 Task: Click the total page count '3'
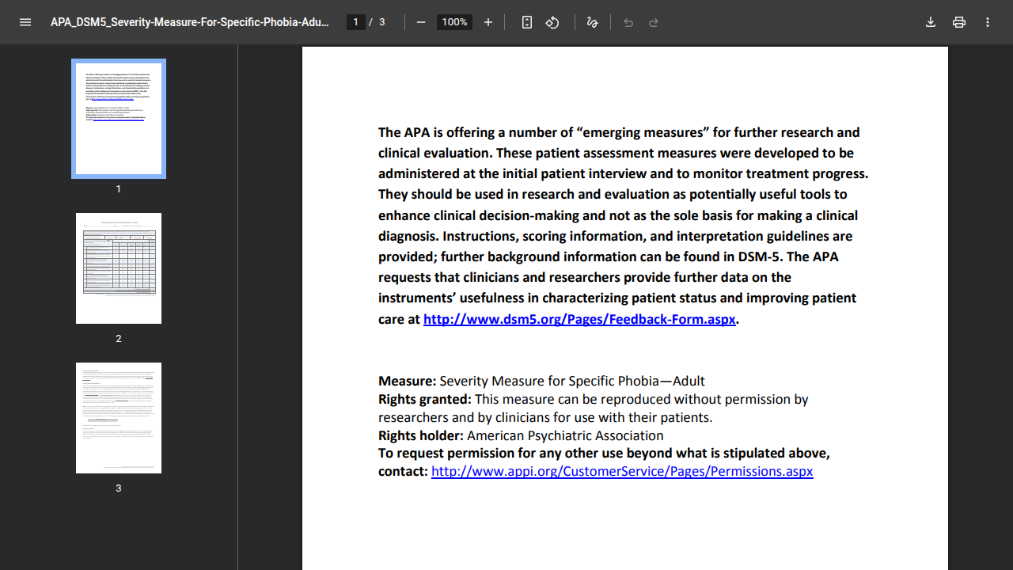coord(382,22)
